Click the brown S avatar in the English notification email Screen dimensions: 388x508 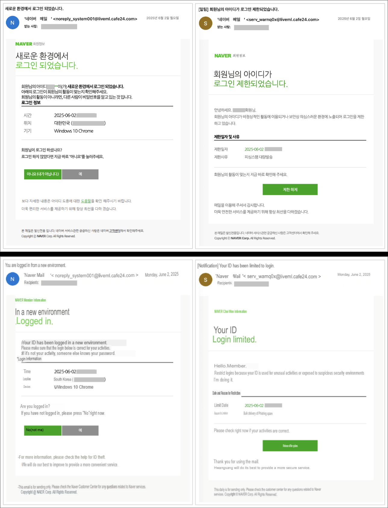(206, 280)
